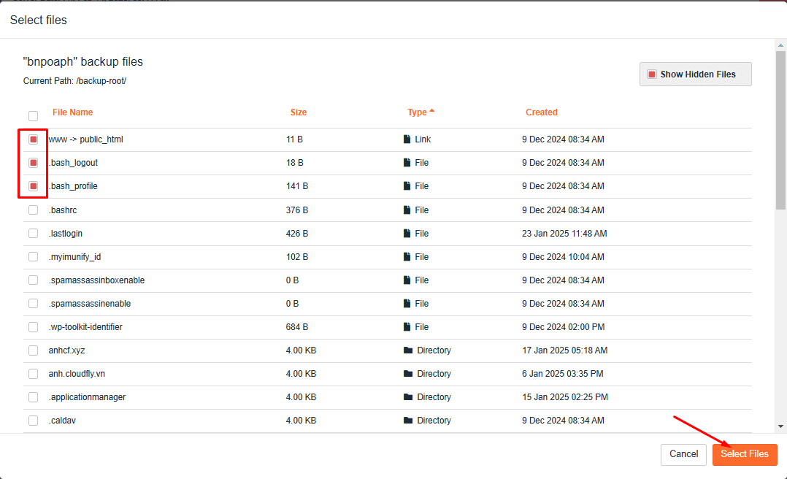Image resolution: width=787 pixels, height=479 pixels.
Task: Sort by Type column header
Action: click(418, 112)
